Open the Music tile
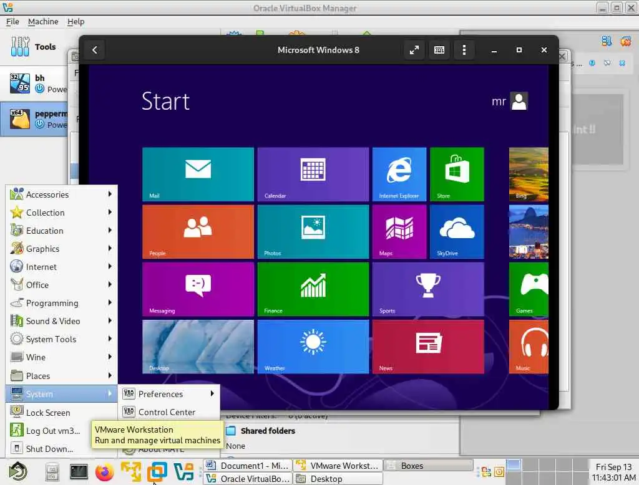This screenshot has height=485, width=639. (529, 347)
